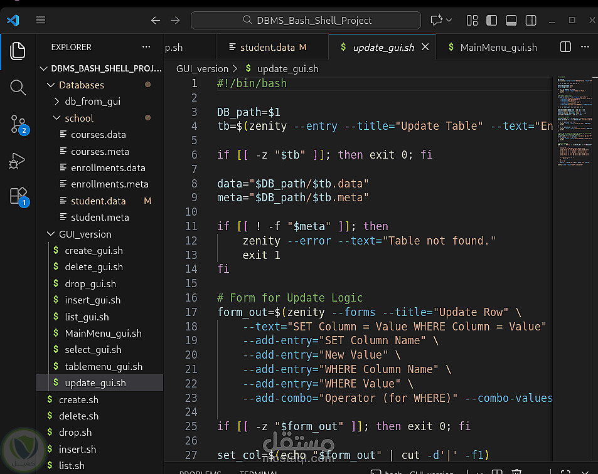The width and height of the screenshot is (598, 474).
Task: Switch to the MainMenu_gui.sh tab
Action: tap(498, 47)
